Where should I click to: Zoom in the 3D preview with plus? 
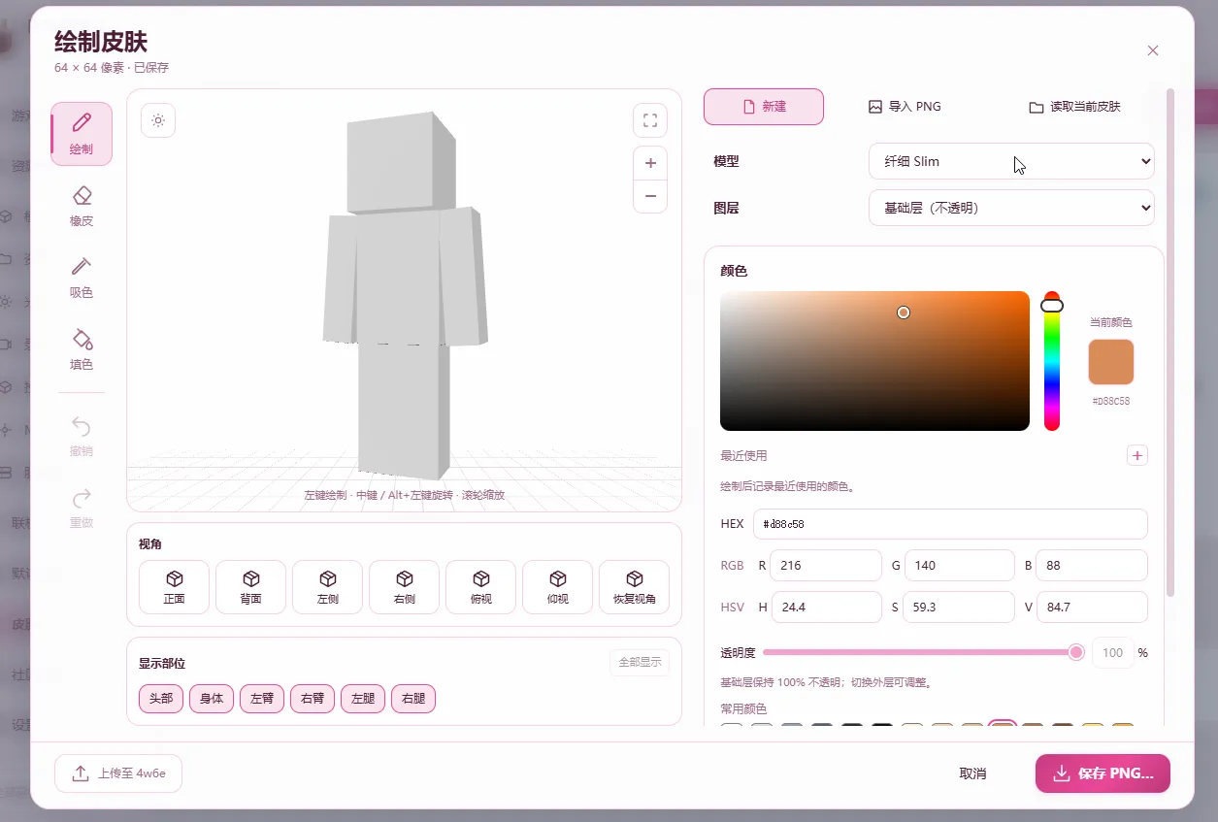pyautogui.click(x=650, y=163)
